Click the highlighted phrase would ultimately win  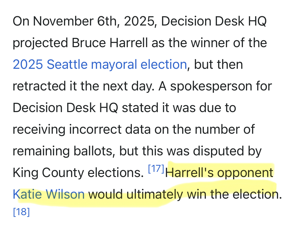(x=135, y=194)
